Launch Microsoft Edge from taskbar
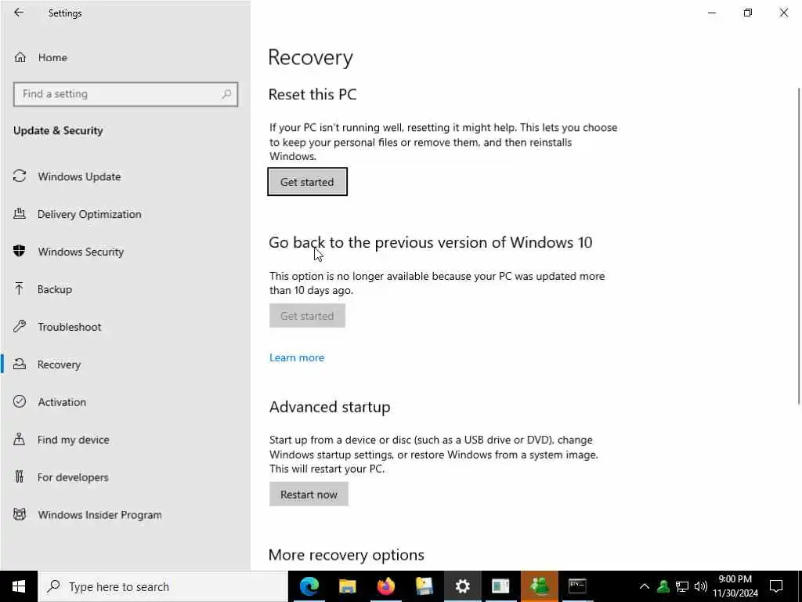802x602 pixels. pyautogui.click(x=309, y=586)
